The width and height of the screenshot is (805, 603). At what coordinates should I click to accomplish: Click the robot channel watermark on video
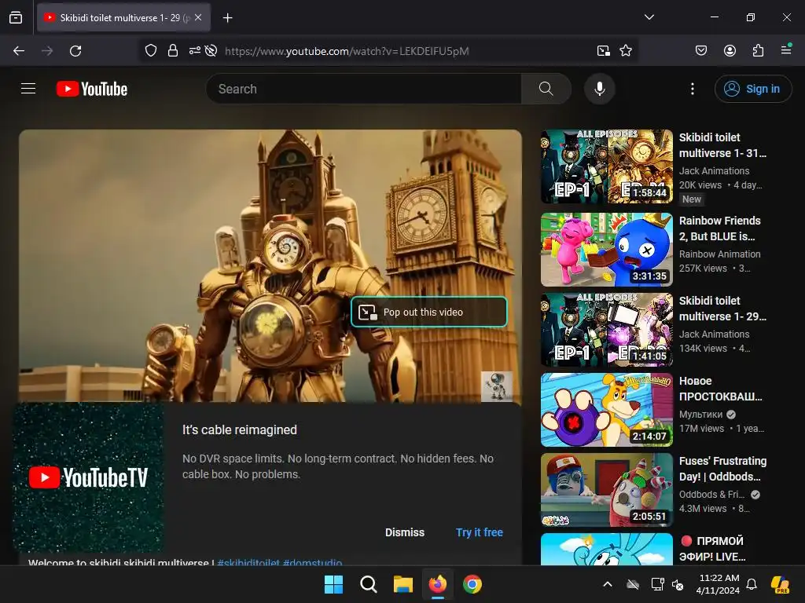497,386
